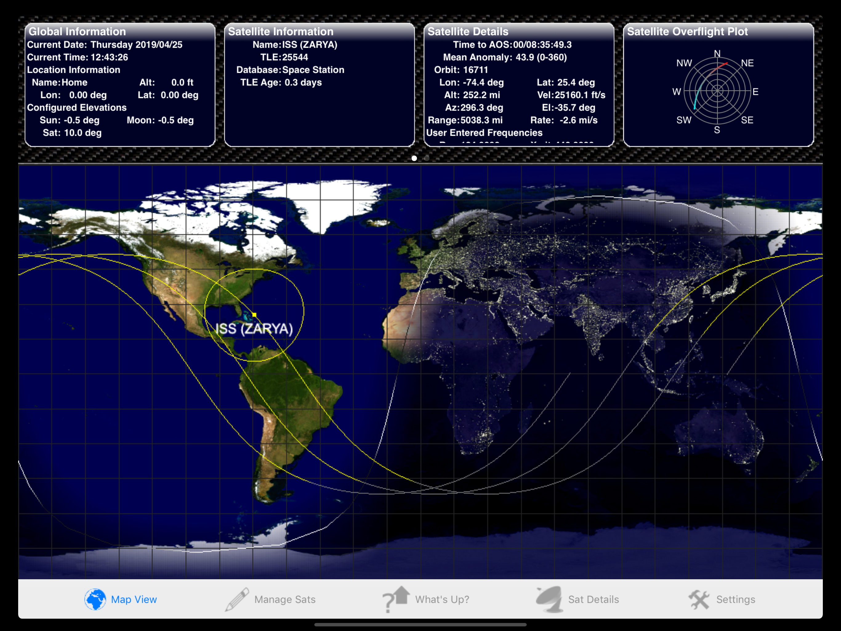Tap the ISS (ZARYA) map label
This screenshot has width=841, height=631.
coord(254,329)
